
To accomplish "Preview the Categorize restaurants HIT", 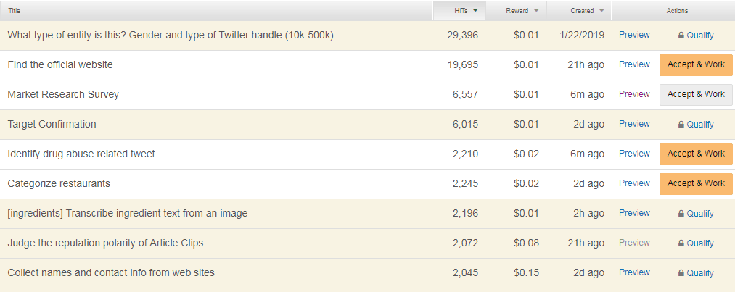I will tap(634, 183).
